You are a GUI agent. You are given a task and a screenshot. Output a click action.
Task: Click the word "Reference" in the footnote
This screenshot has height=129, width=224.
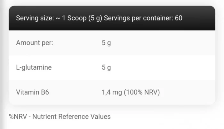point(75,117)
